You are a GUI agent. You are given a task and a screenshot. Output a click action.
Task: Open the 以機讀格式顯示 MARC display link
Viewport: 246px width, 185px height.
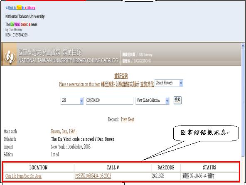pyautogui.click(x=128, y=84)
